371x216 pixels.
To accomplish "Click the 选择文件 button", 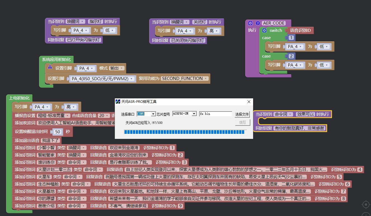I will (242, 114).
